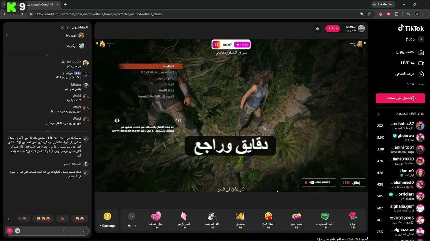Viewport: 430px width, 241px height.
Task: Open the ABP ad blocker extension
Action: [x=389, y=14]
